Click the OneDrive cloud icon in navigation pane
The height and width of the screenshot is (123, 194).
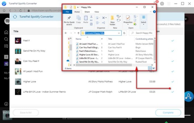point(68,61)
